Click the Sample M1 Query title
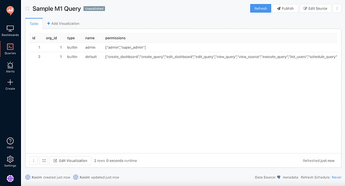Screen dimensions: 345x186 point(56,8)
